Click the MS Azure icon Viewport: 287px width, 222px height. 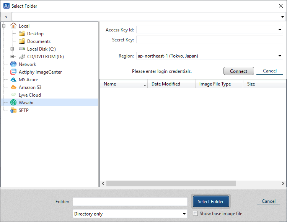tap(13, 79)
